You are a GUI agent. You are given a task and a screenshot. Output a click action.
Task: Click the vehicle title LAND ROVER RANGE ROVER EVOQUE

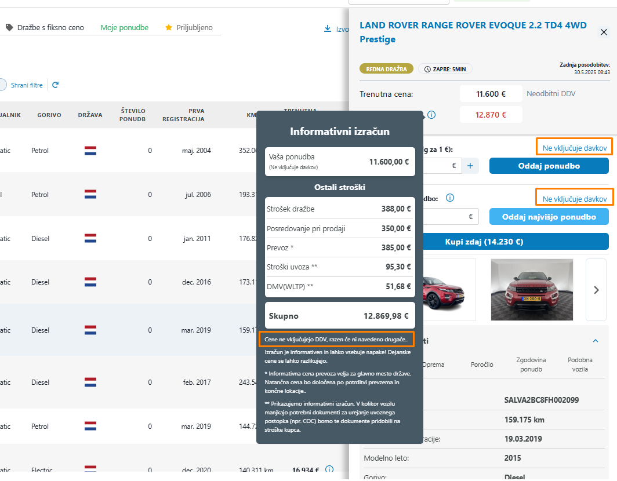[473, 32]
